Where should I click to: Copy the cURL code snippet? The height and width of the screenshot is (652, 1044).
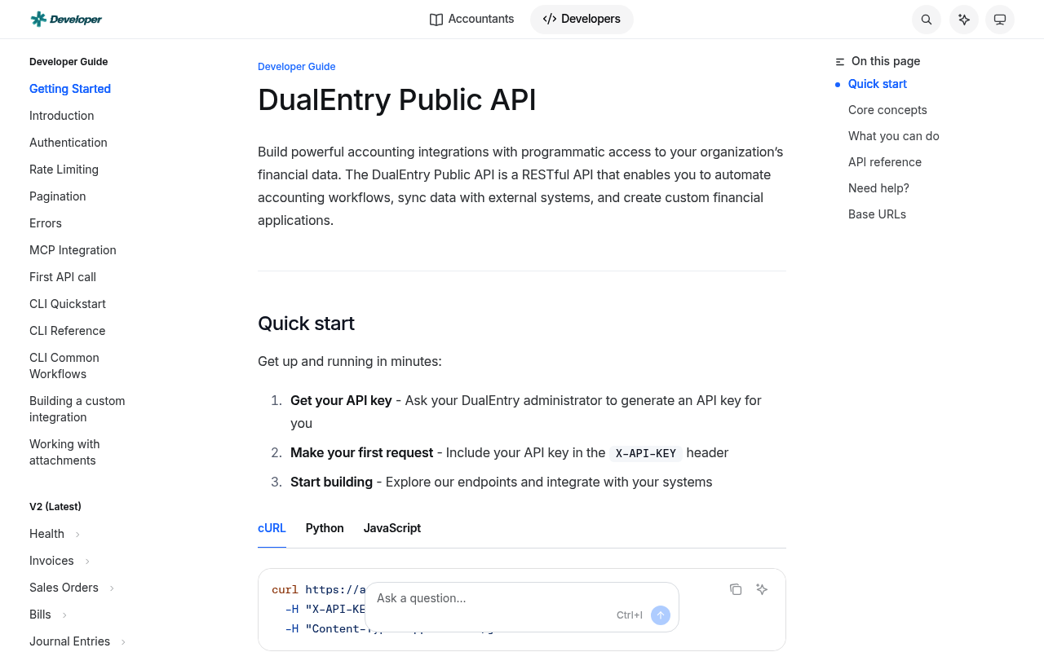[736, 589]
